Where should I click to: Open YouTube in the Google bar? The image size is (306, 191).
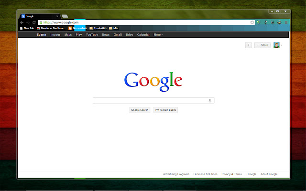[x=92, y=35]
